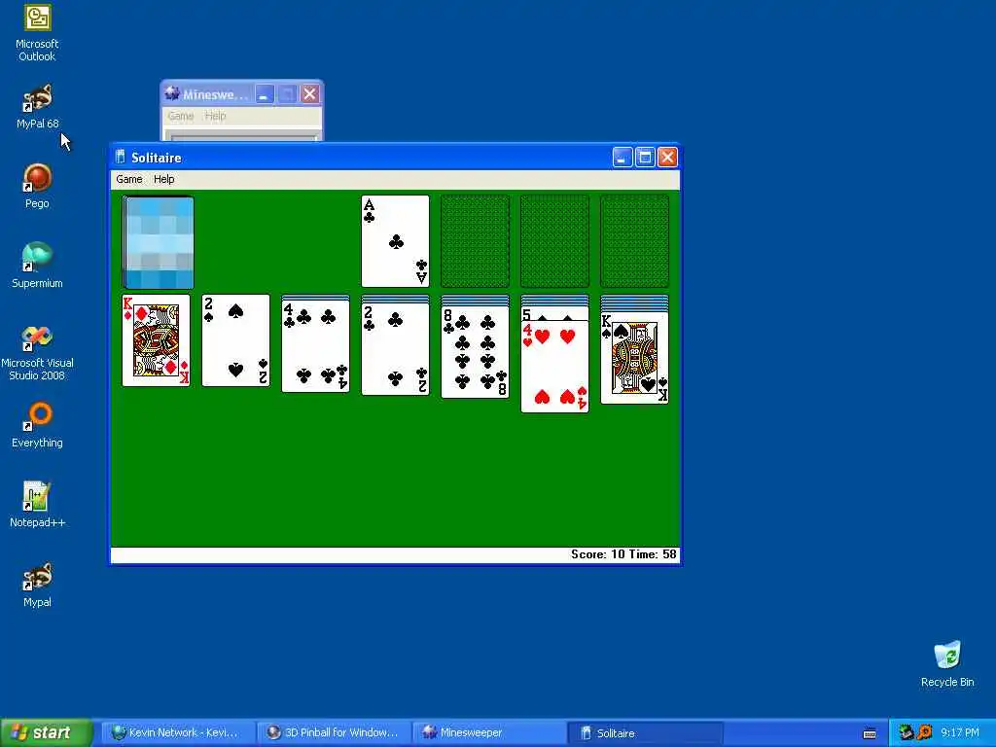This screenshot has height=747, width=996.
Task: Select the King of Diamonds card
Action: coord(156,340)
